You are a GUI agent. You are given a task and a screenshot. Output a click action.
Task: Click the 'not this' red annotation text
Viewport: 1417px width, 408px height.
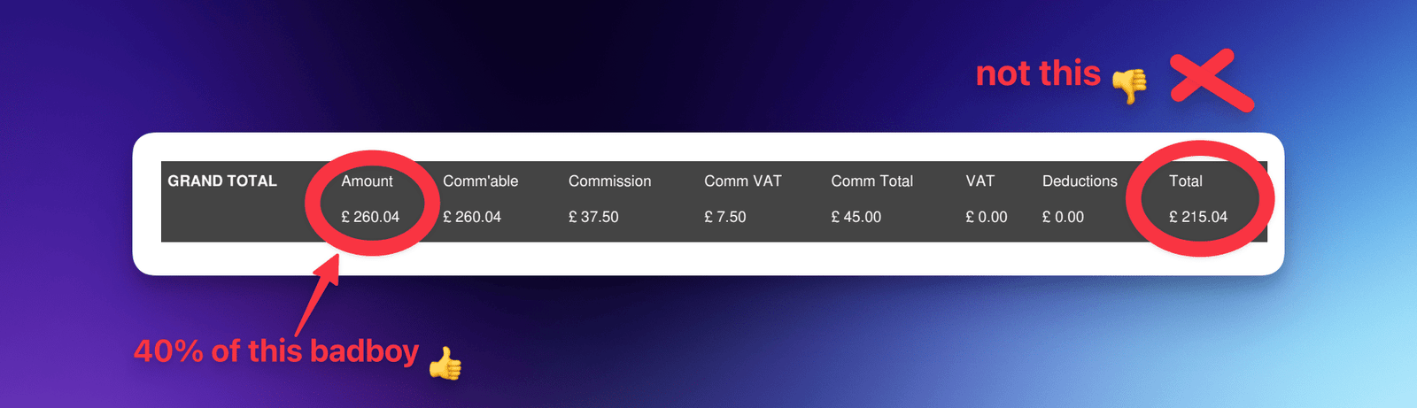pos(1038,73)
